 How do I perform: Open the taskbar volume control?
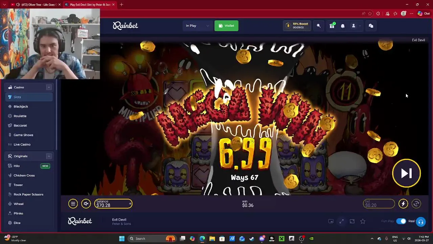tap(409, 239)
